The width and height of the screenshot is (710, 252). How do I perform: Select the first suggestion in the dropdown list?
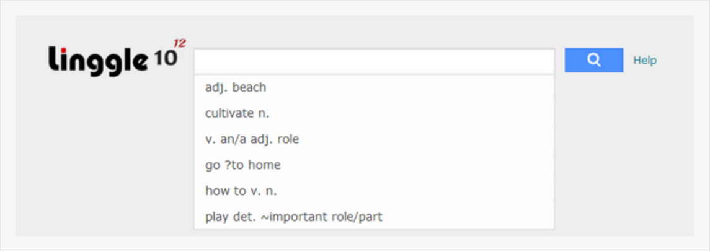(x=236, y=87)
